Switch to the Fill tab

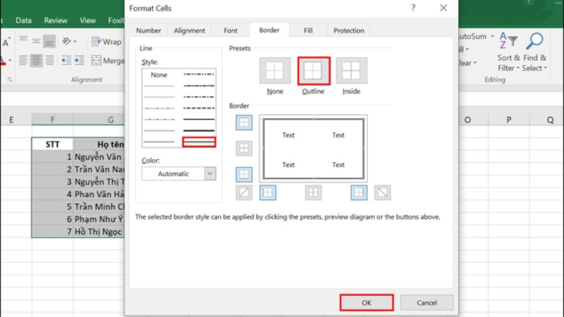tap(308, 30)
